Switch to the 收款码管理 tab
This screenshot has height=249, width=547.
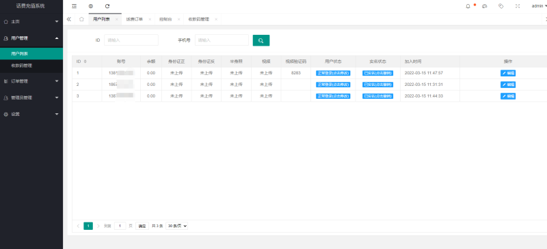199,20
